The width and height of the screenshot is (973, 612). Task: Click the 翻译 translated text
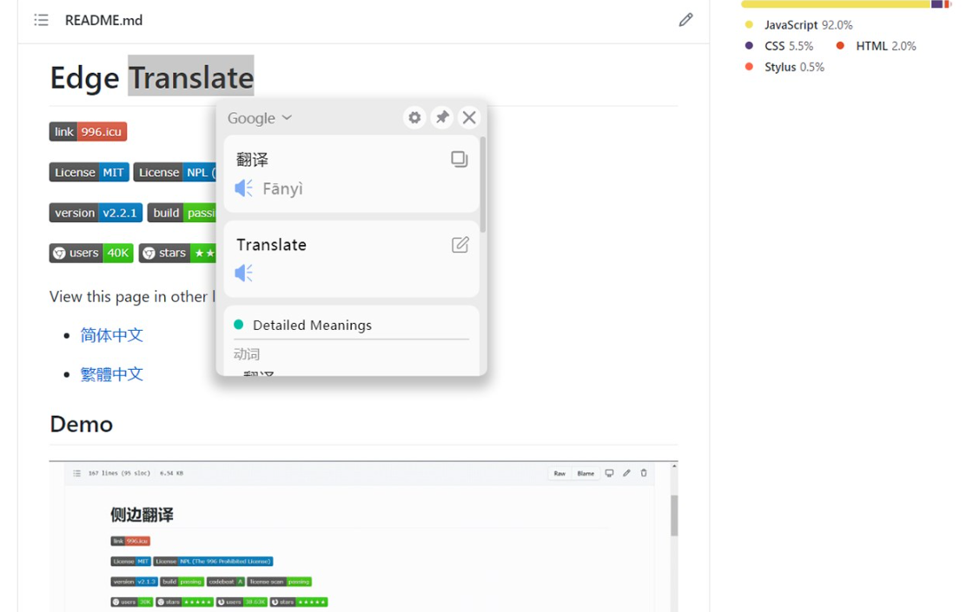pyautogui.click(x=253, y=160)
